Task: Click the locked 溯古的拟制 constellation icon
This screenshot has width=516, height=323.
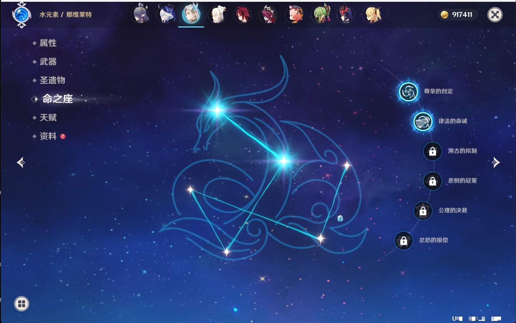Action: point(432,151)
